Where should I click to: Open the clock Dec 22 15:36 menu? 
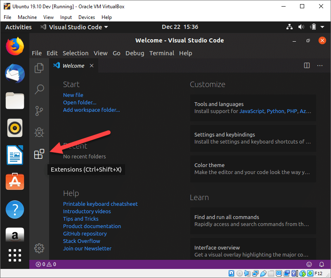[x=180, y=27]
